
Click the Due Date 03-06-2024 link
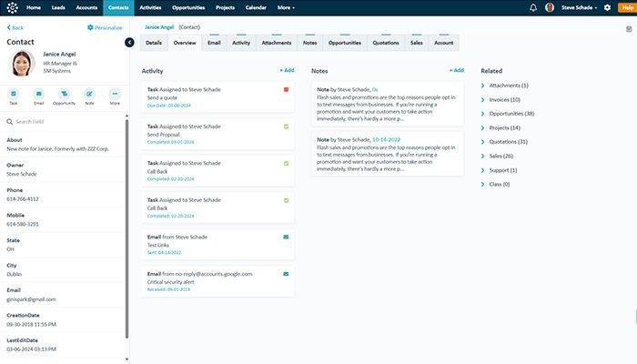tap(169, 106)
